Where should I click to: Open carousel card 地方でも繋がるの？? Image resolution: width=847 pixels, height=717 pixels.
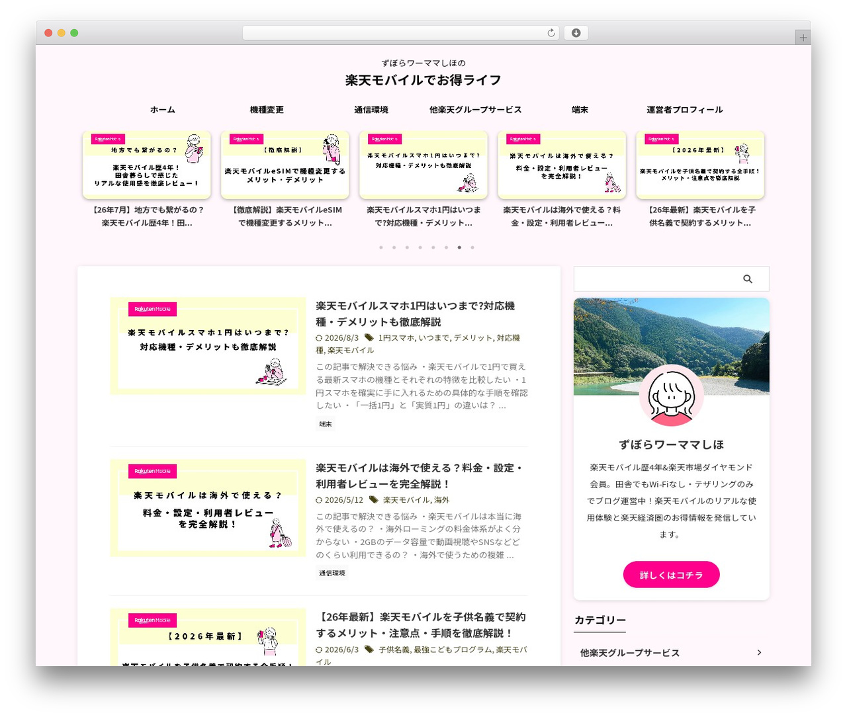tap(147, 180)
